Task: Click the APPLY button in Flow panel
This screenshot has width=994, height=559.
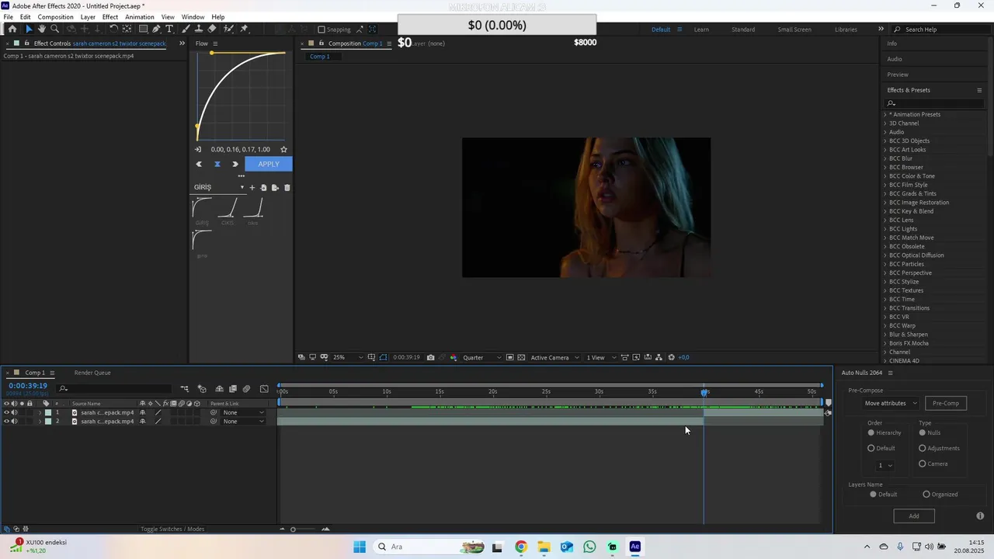Action: (269, 164)
